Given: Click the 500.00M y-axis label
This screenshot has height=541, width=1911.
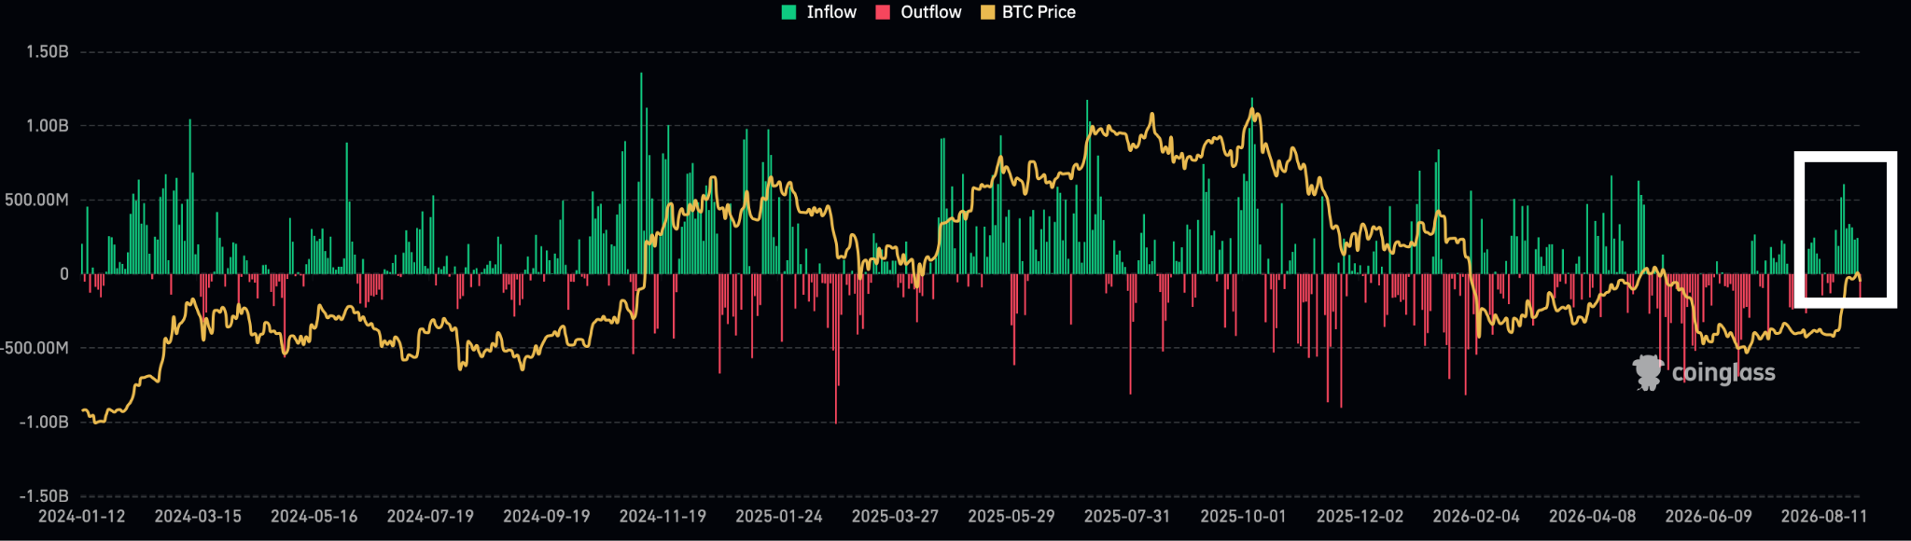Looking at the screenshot, I should click(36, 200).
